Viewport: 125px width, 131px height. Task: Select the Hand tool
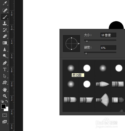pos(5,90)
